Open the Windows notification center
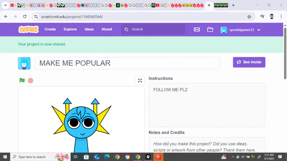The image size is (287, 161). tap(280, 157)
